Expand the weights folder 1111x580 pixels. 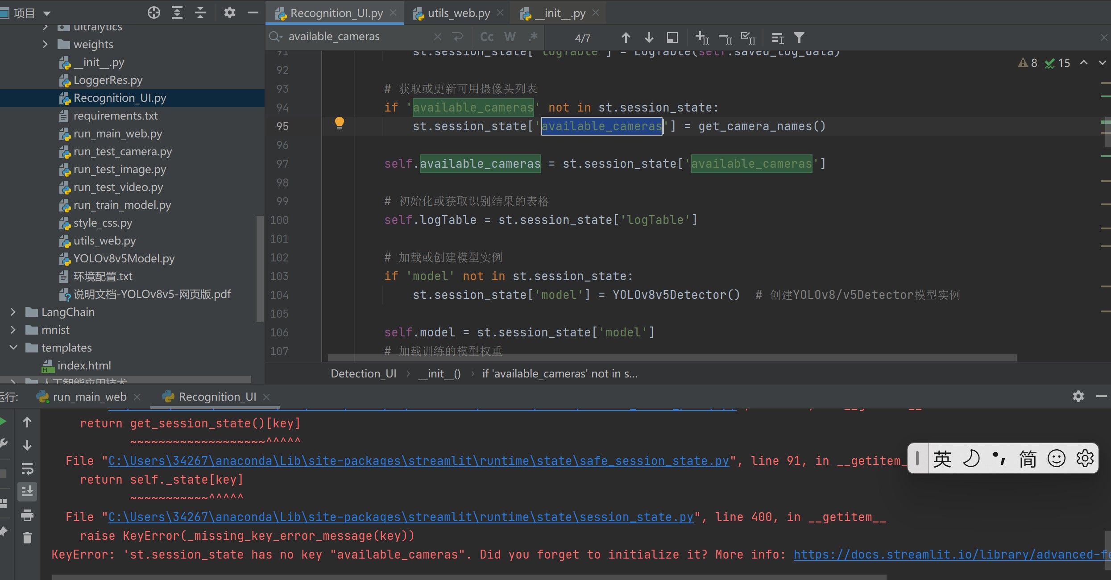[x=45, y=44]
